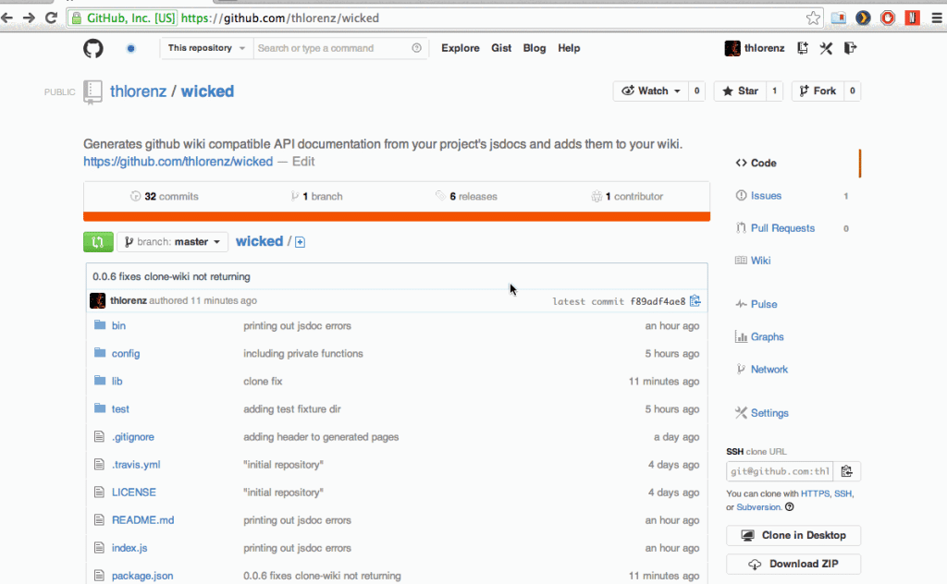
Task: Open the config folder icon
Action: coord(100,353)
